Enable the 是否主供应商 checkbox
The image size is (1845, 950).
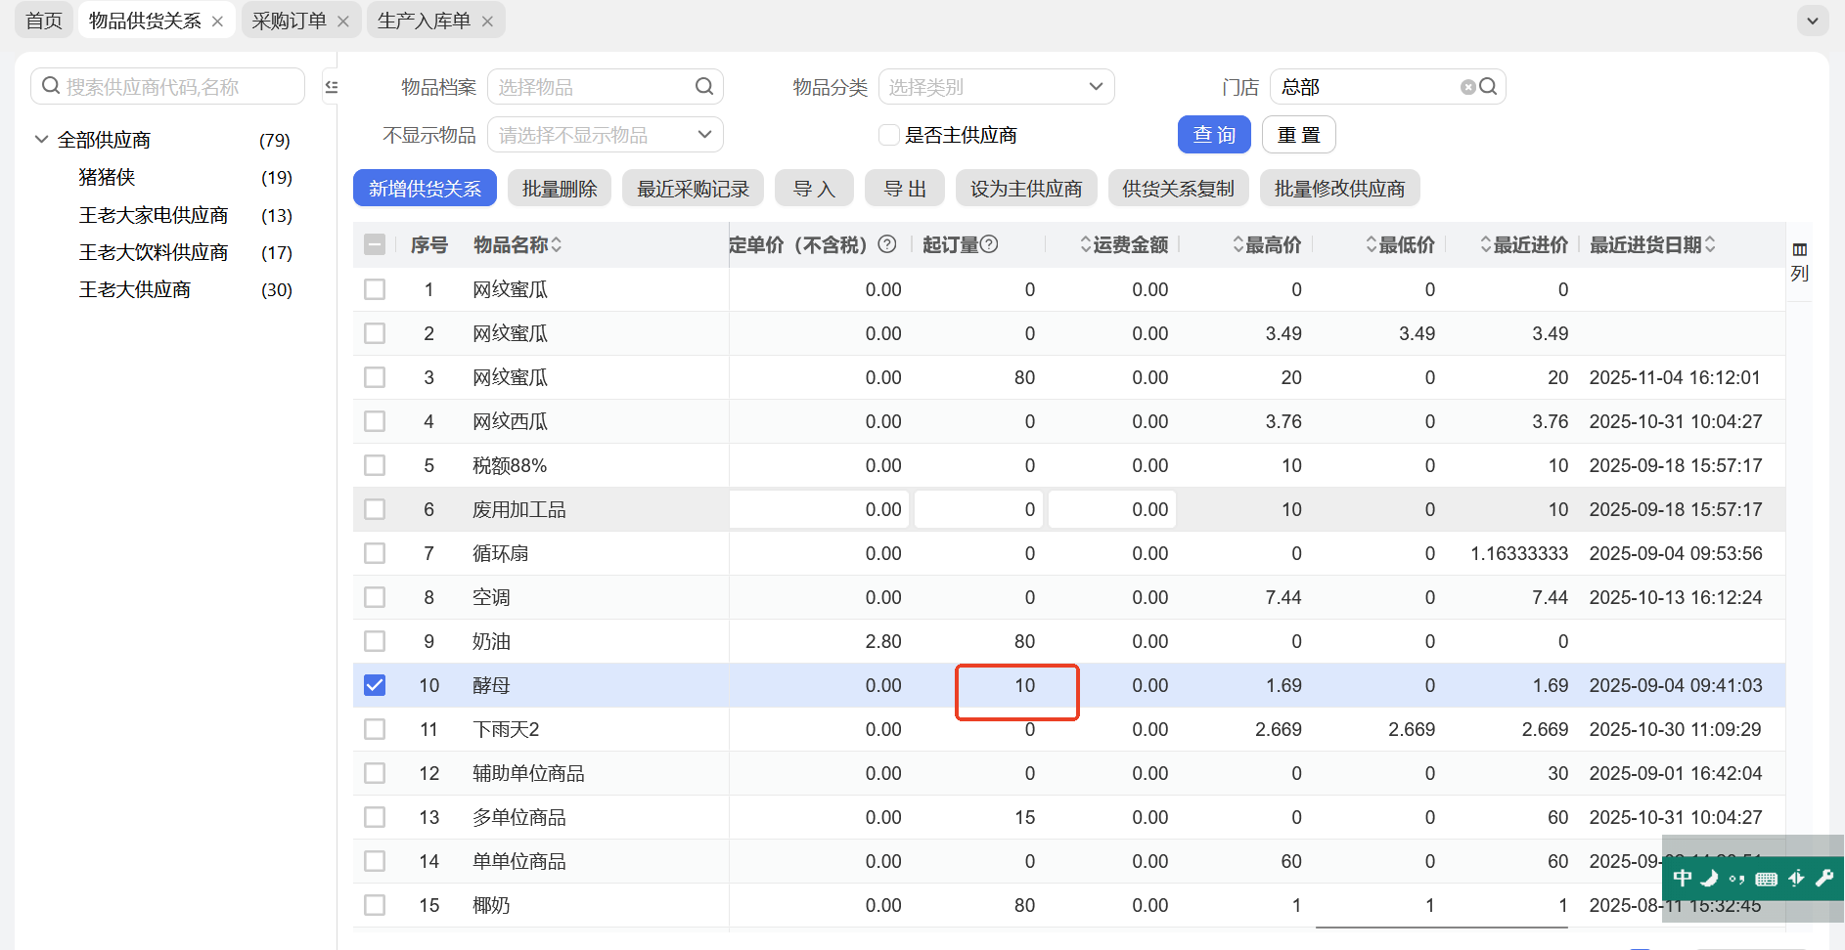tap(889, 135)
